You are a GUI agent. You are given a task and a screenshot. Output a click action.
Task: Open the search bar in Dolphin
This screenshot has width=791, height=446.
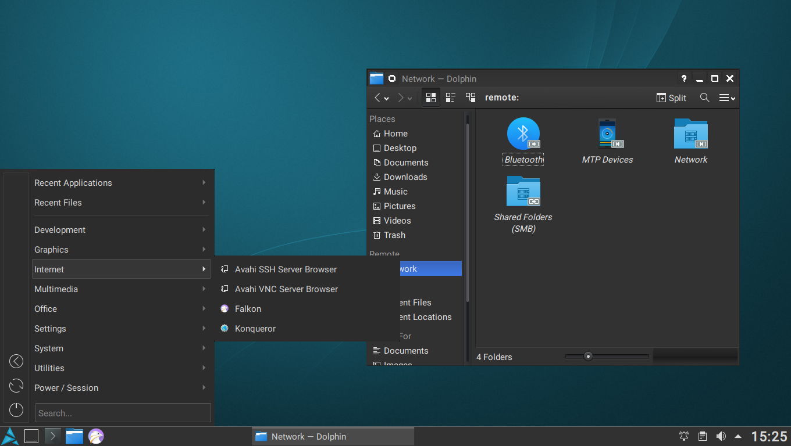point(704,98)
